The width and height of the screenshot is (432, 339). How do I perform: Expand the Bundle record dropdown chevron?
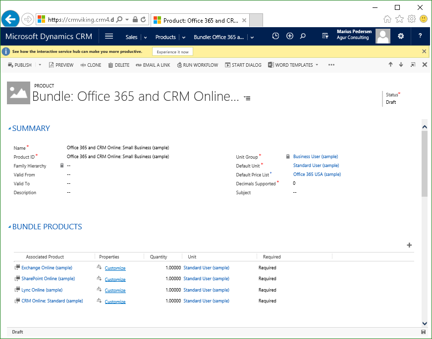click(252, 38)
